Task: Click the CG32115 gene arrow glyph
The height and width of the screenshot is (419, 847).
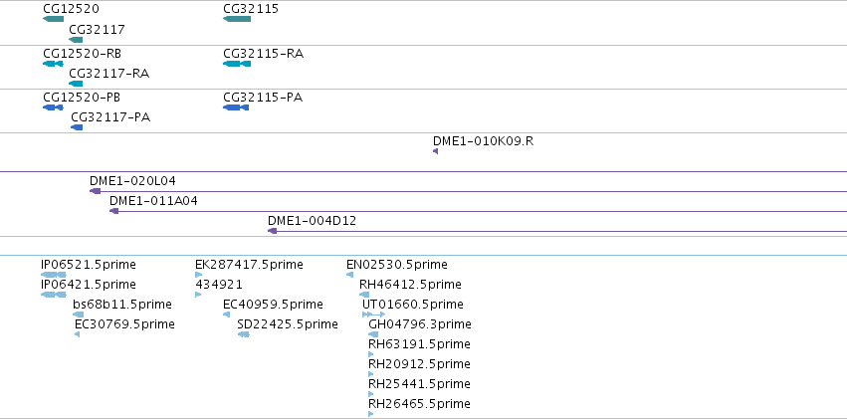Action: click(237, 19)
